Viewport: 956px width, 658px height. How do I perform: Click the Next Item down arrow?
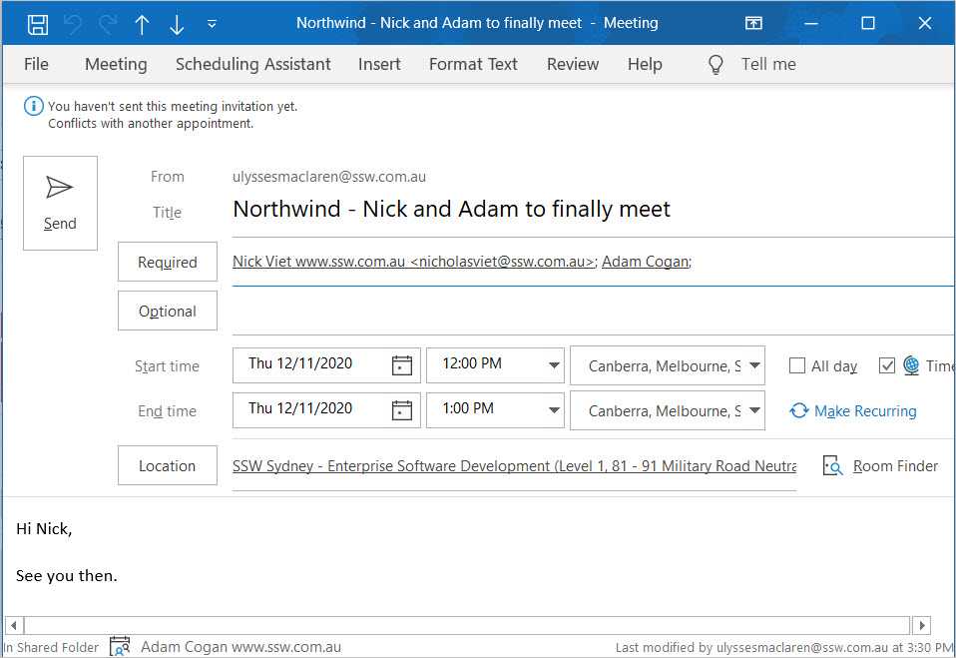(177, 24)
